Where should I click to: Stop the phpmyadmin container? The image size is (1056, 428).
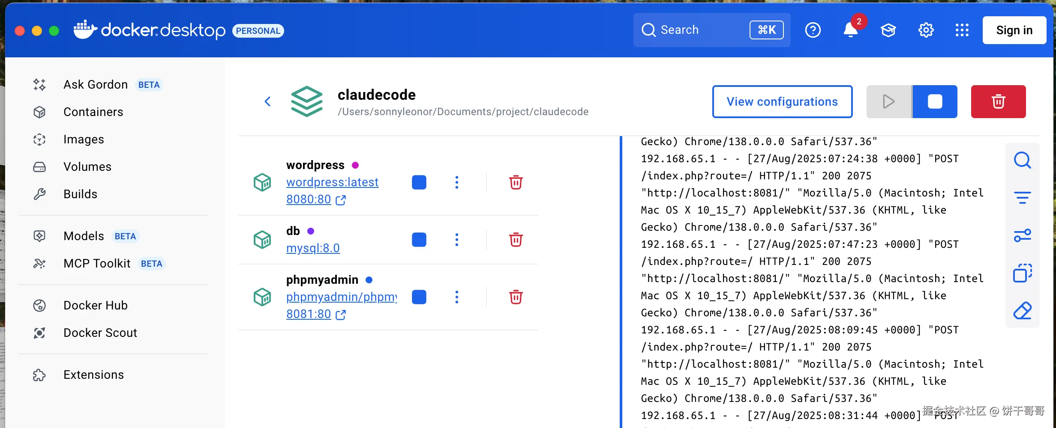point(419,297)
